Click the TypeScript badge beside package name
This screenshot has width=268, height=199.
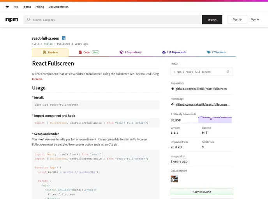64,38
